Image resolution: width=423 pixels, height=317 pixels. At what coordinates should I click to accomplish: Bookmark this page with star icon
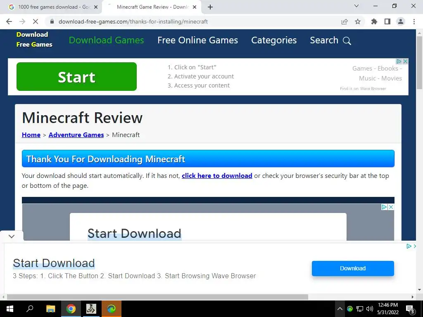(x=358, y=21)
